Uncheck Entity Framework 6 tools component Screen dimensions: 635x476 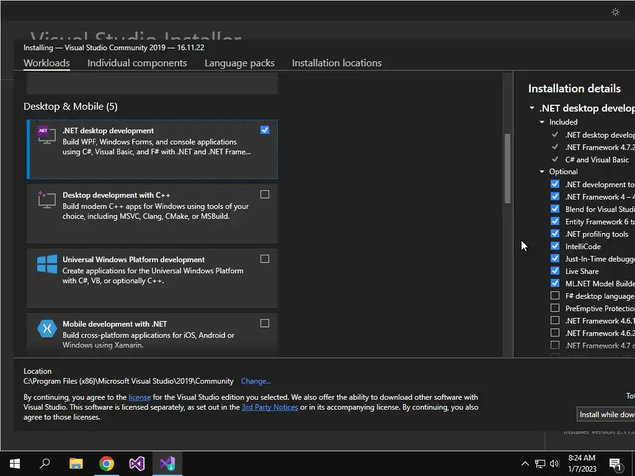555,221
